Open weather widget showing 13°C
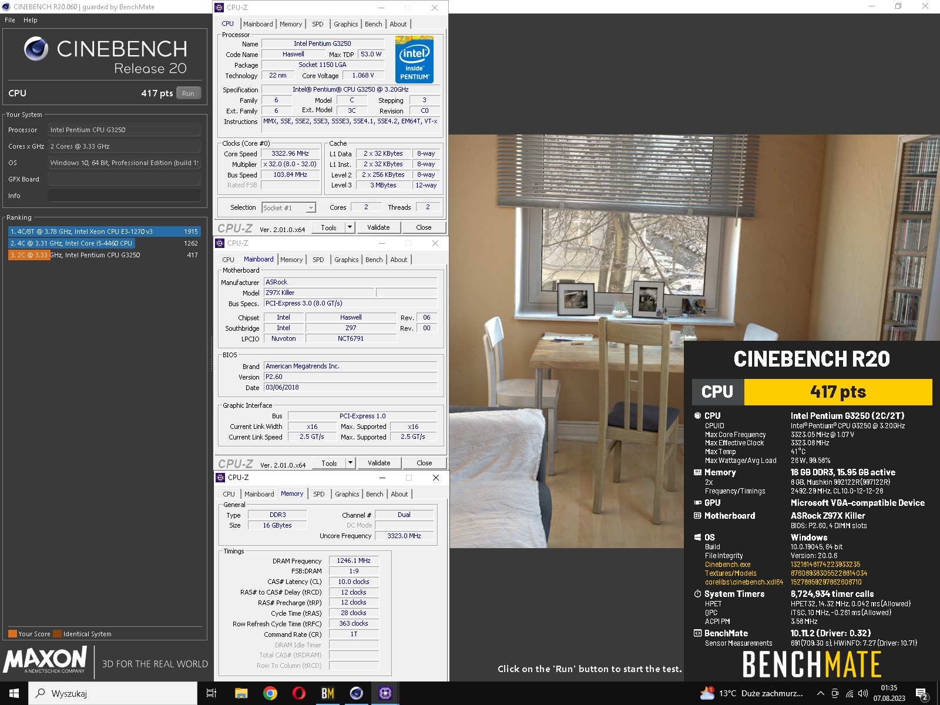The width and height of the screenshot is (940, 705). tap(751, 693)
